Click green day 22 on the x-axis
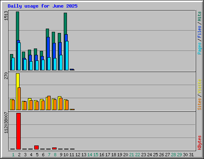 pos(137,155)
